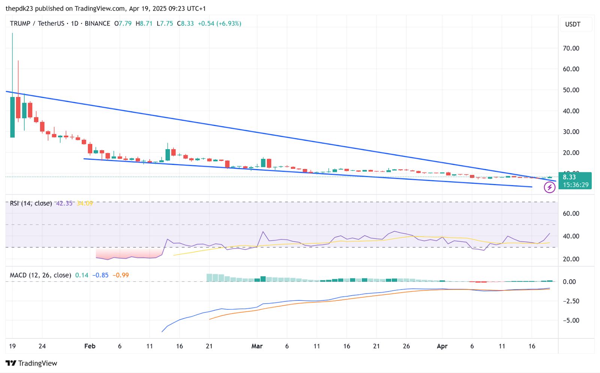Click the USDT currency label
Screen dimensions: 600x373
[x=573, y=24]
